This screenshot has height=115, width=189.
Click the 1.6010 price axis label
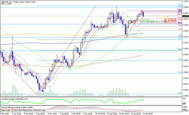point(186,67)
